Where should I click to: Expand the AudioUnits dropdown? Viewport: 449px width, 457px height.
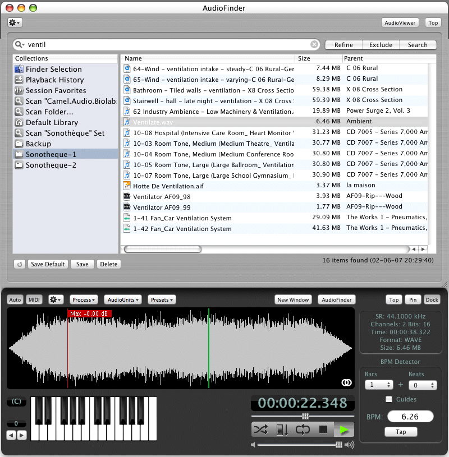122,300
